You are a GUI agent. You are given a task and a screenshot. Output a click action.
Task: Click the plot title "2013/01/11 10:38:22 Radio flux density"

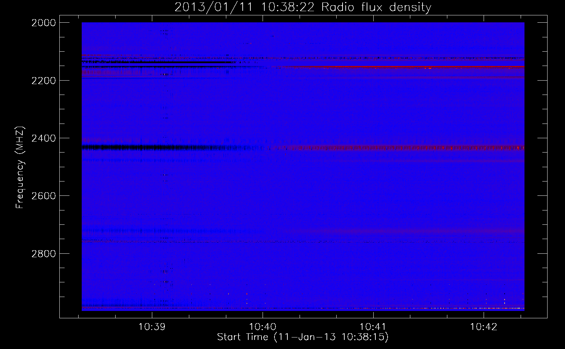[x=303, y=7]
